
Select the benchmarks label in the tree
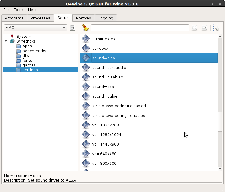point(34,51)
